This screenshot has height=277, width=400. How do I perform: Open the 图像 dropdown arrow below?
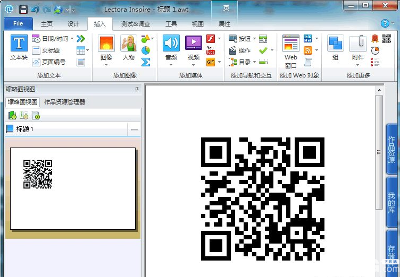(x=106, y=65)
